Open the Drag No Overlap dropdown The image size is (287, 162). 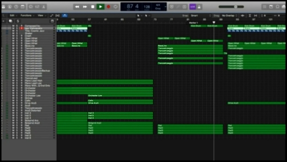point(230,15)
